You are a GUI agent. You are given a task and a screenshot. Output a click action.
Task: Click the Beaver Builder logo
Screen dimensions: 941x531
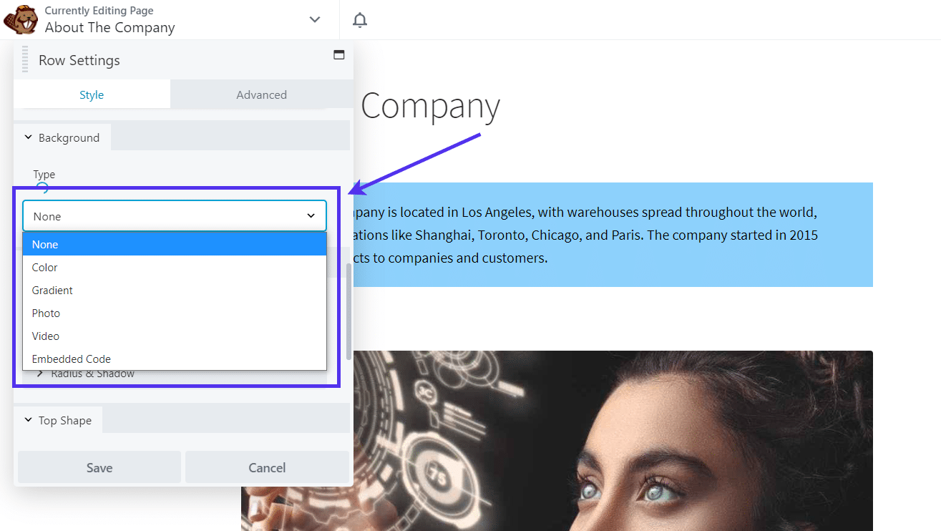point(19,19)
